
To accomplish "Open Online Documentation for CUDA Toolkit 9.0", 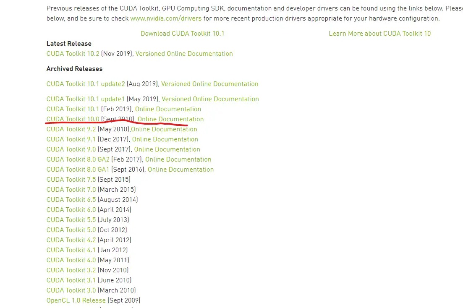I will point(167,149).
